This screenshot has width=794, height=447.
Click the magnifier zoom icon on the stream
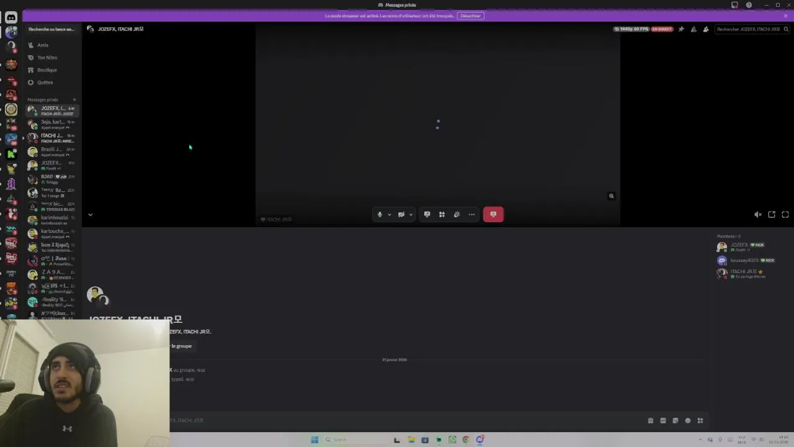pos(611,196)
